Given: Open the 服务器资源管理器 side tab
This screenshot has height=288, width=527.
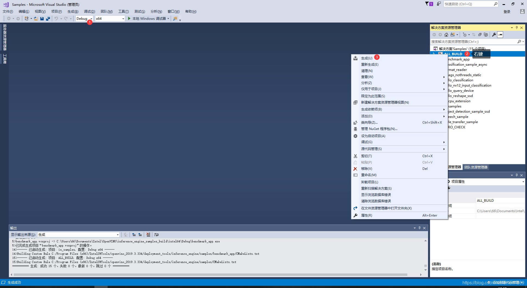Looking at the screenshot, I should click(x=5, y=37).
